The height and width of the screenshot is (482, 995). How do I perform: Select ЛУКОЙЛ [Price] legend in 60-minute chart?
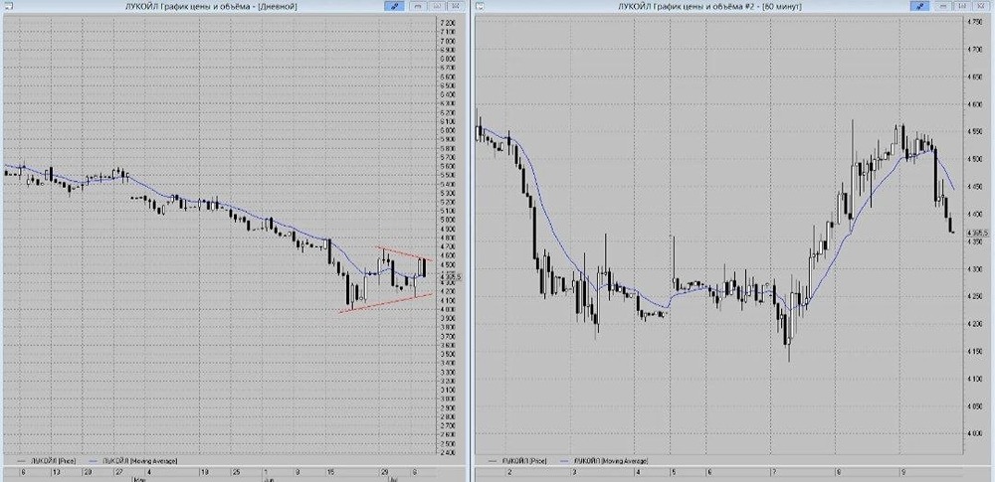pyautogui.click(x=524, y=461)
